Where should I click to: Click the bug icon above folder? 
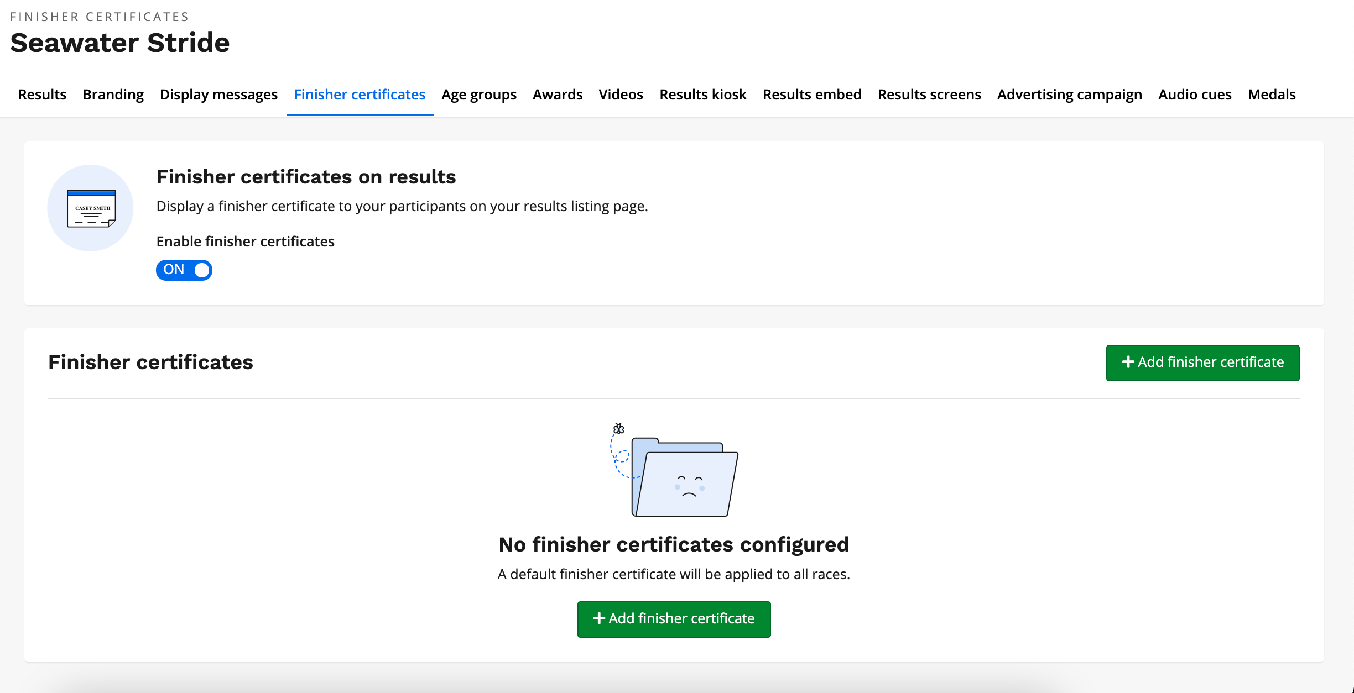coord(618,429)
